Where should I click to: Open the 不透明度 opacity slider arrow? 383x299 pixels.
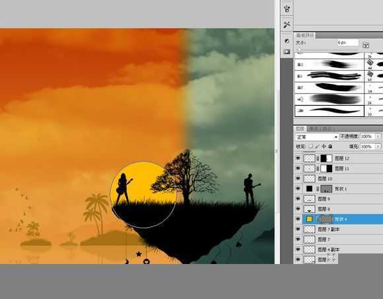[378, 136]
